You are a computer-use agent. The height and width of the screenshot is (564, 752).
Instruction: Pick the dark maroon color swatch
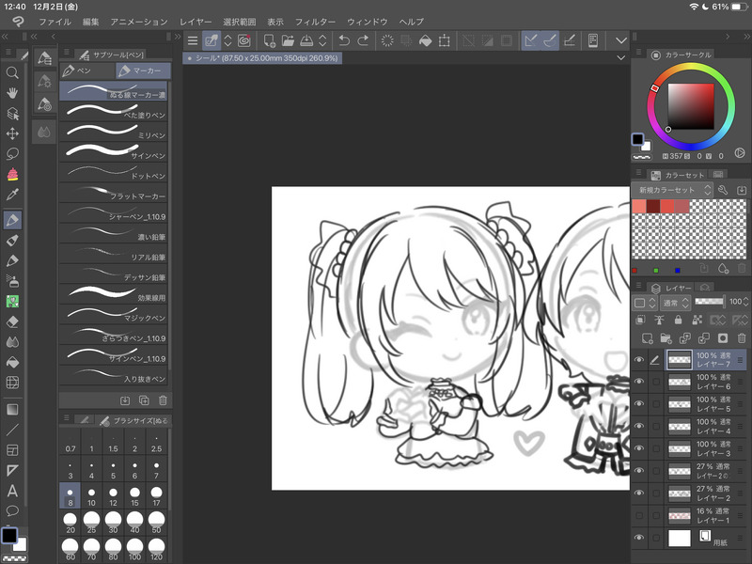[x=653, y=206]
